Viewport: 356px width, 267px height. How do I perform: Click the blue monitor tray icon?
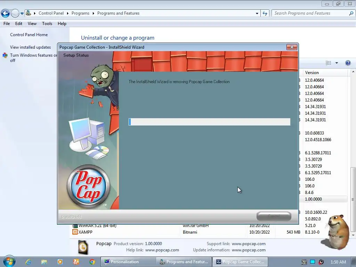click(x=313, y=262)
